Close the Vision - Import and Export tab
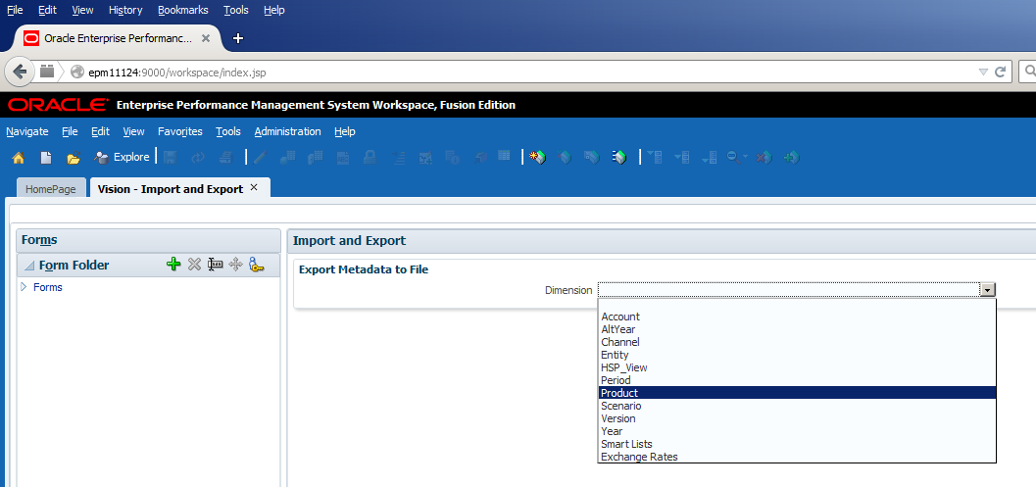The width and height of the screenshot is (1036, 487). tap(254, 188)
